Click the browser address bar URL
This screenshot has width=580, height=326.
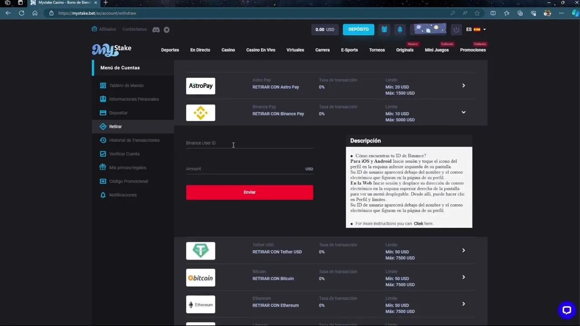pos(97,13)
